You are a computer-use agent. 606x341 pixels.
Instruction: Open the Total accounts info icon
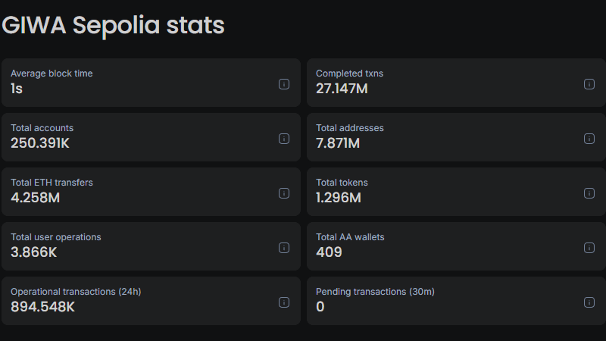coord(284,139)
